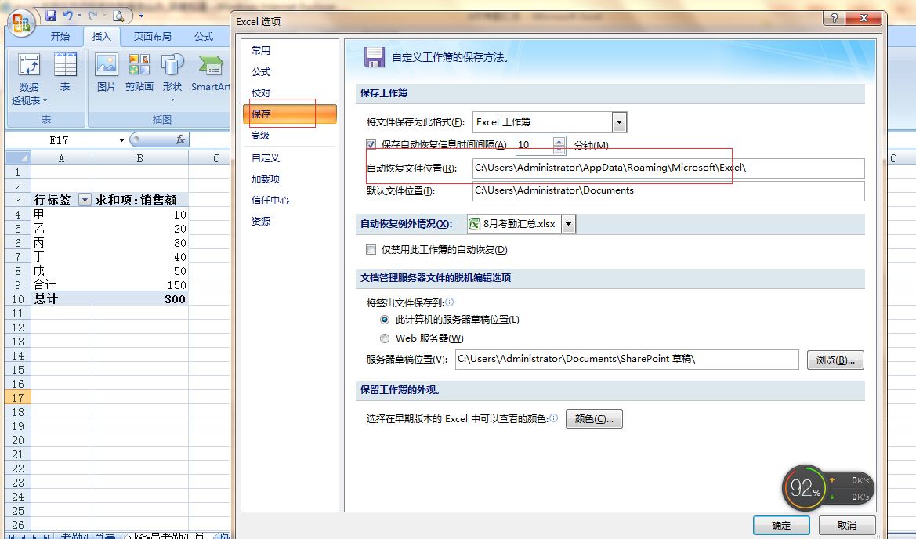Click the 自动恢复文件位置 path field
This screenshot has height=539, width=916.
point(668,168)
